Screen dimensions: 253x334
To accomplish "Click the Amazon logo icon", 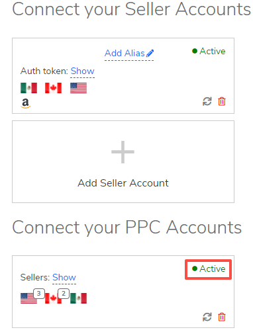I will (x=26, y=103).
